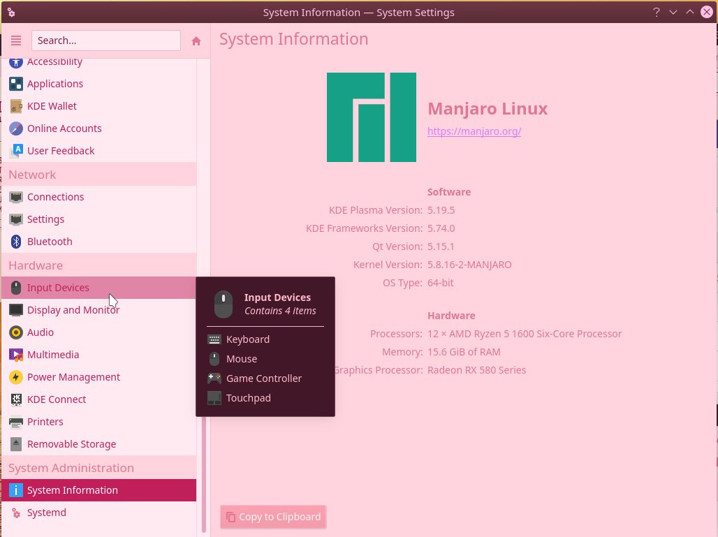Click the Touchpad icon in popup
This screenshot has height=537, width=718.
214,398
